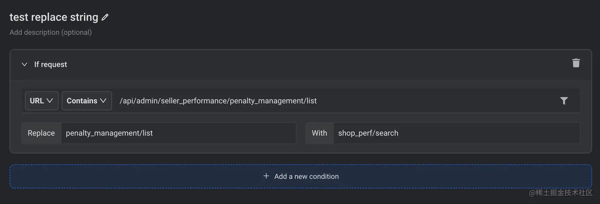The image size is (600, 204).
Task: Click the rule title test replace string
Action: tap(54, 17)
